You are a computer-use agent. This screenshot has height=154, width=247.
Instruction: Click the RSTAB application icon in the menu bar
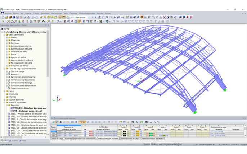coord(3,13)
